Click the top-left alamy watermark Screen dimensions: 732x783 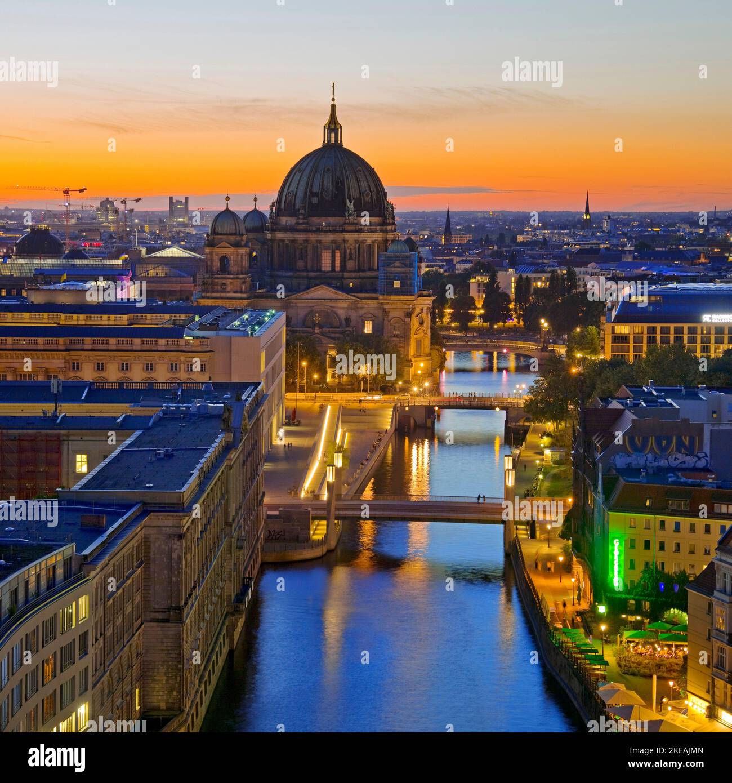pos(28,73)
